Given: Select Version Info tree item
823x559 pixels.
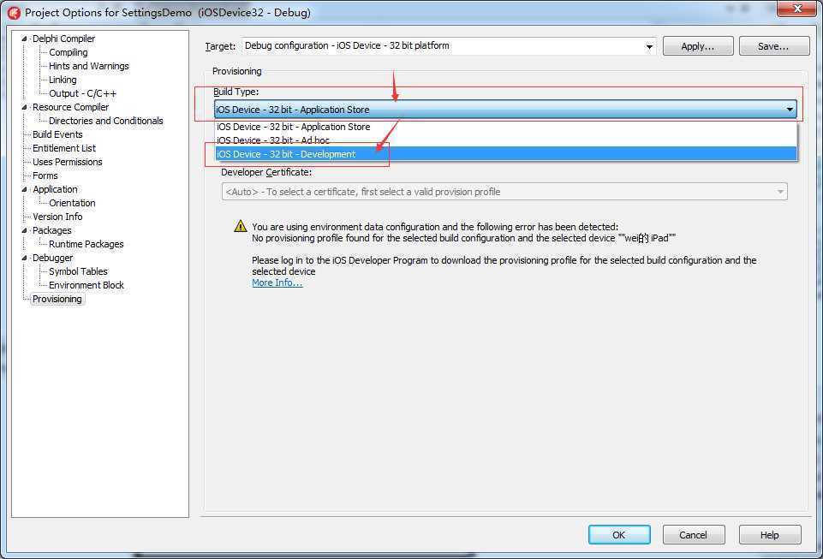Looking at the screenshot, I should tap(57, 217).
